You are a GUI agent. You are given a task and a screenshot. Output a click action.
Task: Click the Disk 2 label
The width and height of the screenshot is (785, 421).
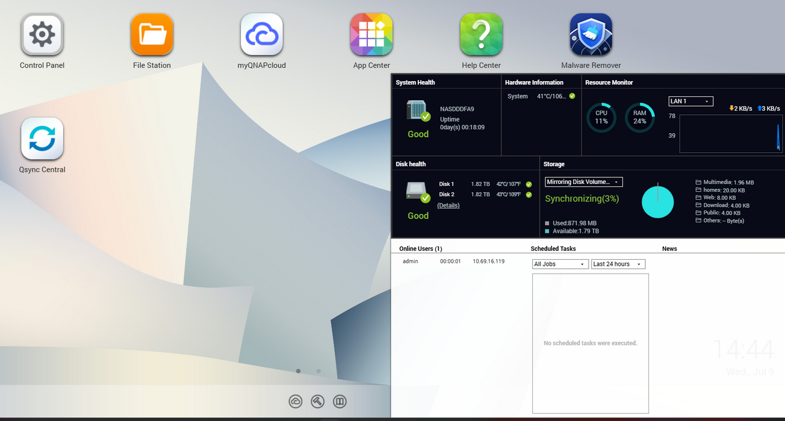tap(447, 195)
